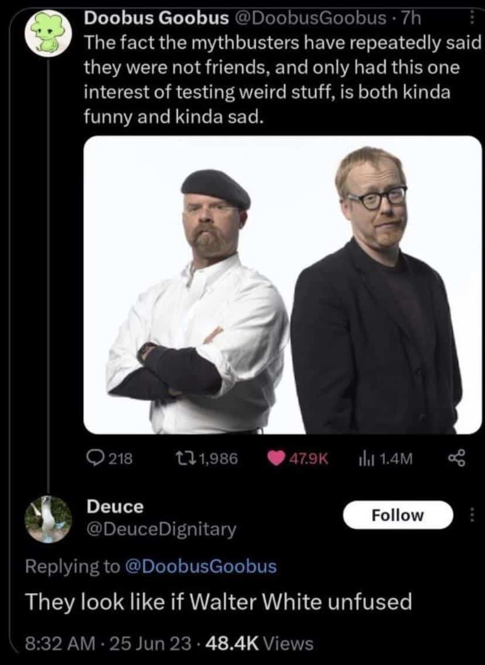Open the more options menu on Doobus's tweet
Viewport: 485px width, 665px height.
473,19
